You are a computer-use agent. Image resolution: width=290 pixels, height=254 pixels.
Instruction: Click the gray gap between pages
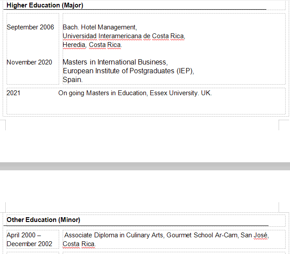145,166
